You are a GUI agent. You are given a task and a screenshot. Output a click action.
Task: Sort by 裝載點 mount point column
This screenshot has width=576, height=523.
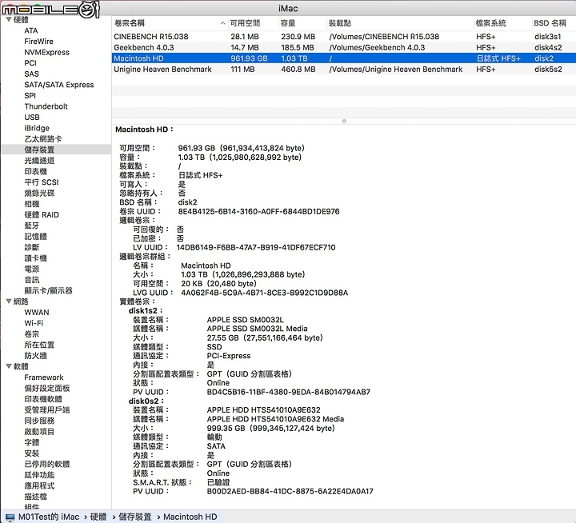click(400, 23)
